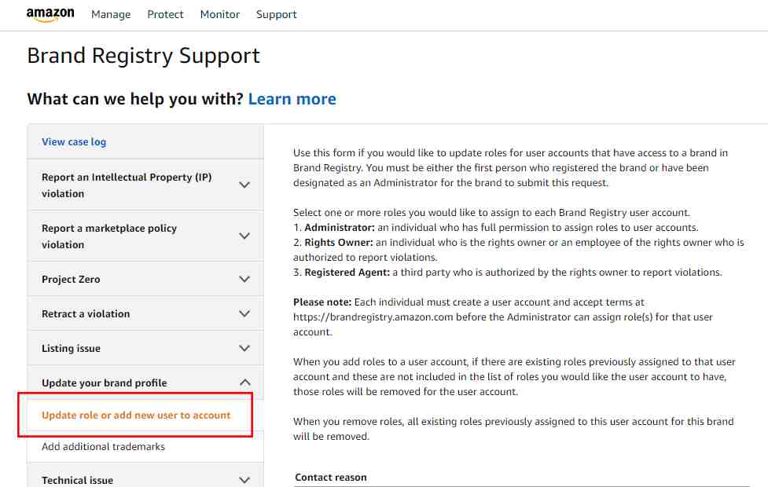Open the Monitor menu
This screenshot has width=768, height=487.
(x=220, y=15)
